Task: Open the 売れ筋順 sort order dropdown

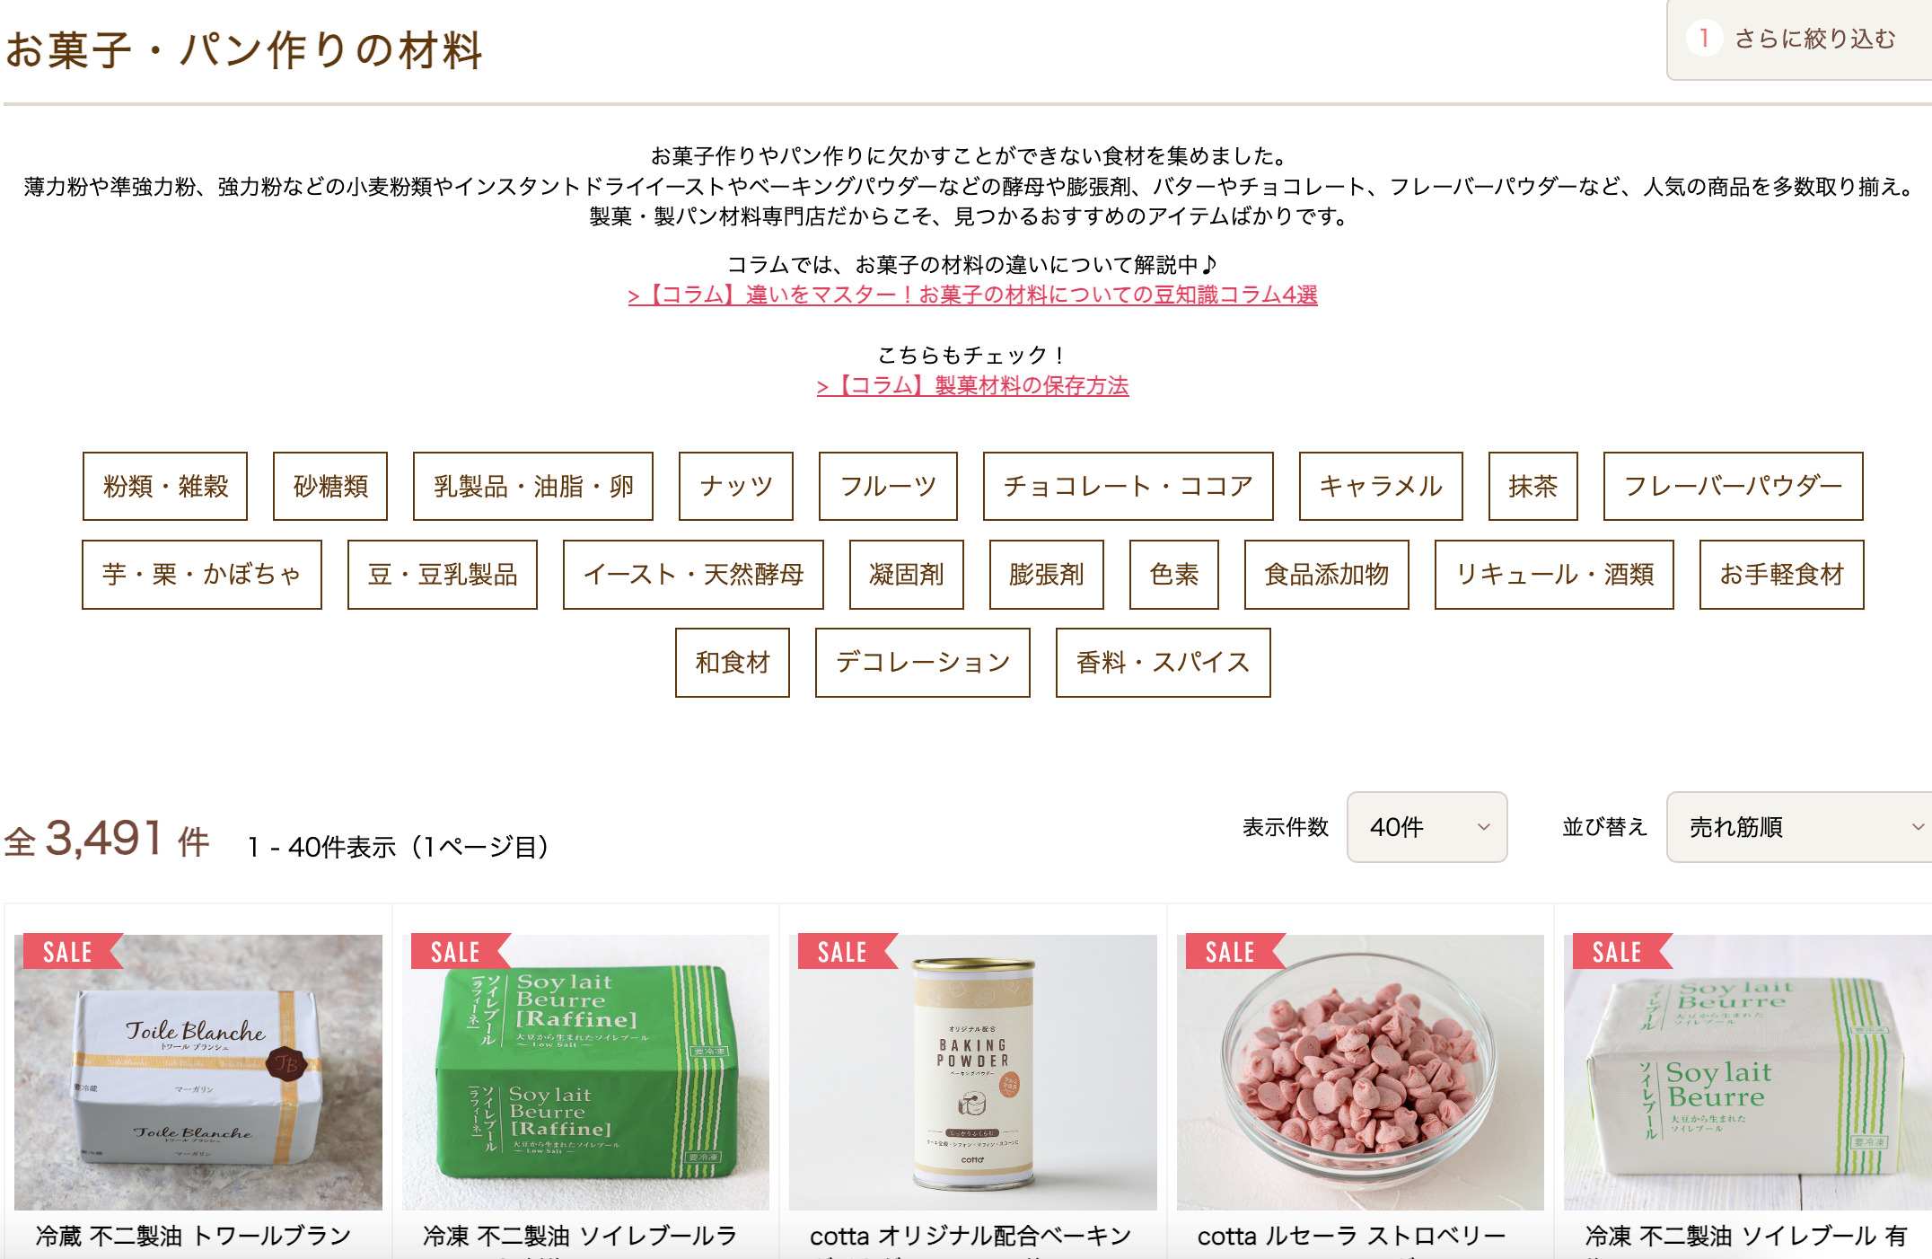Action: tap(1799, 827)
